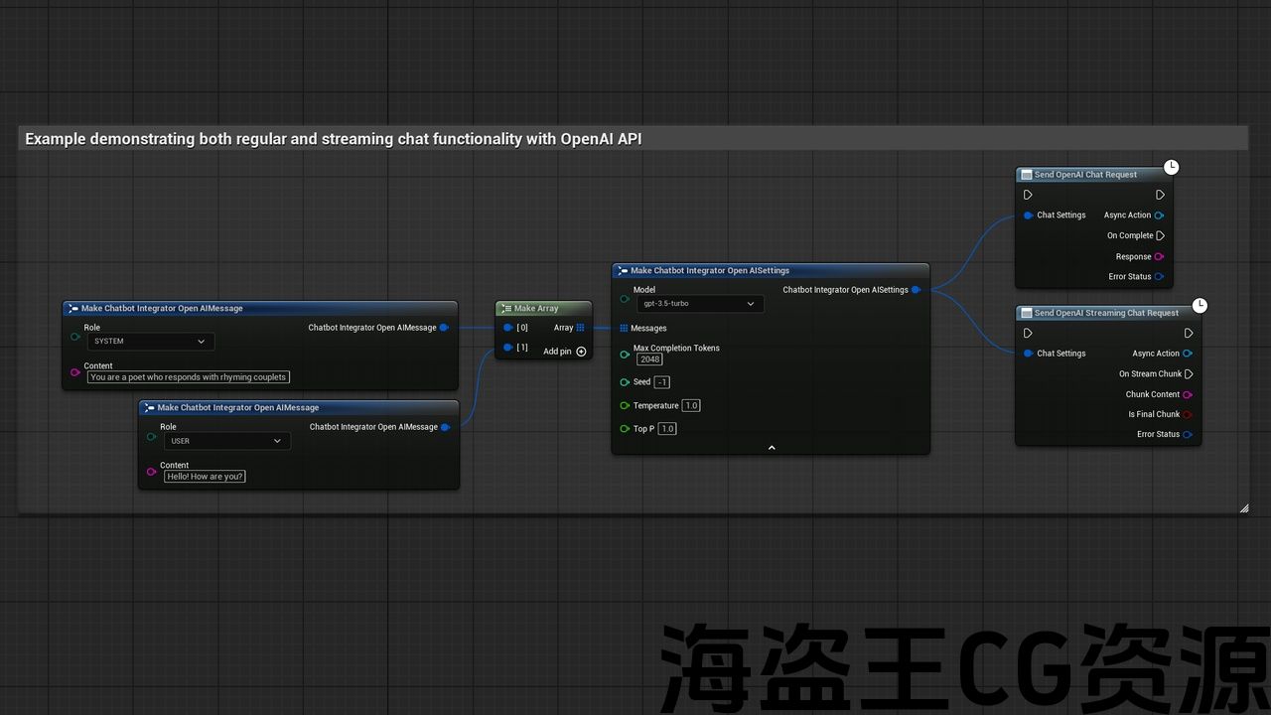Image resolution: width=1271 pixels, height=715 pixels.
Task: Click the Chat Settings pin on Streaming Chat Request
Action: 1028,354
